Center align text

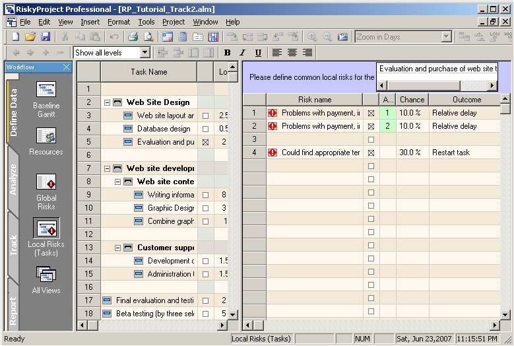(292, 52)
